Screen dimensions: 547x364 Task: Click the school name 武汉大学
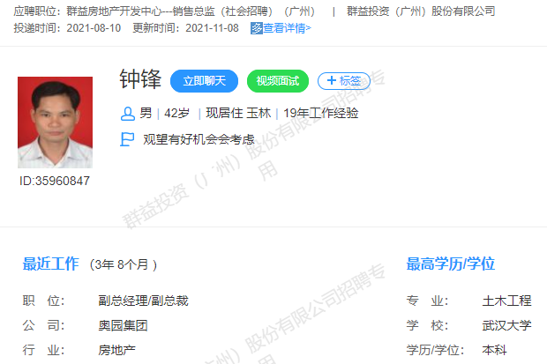pos(507,325)
